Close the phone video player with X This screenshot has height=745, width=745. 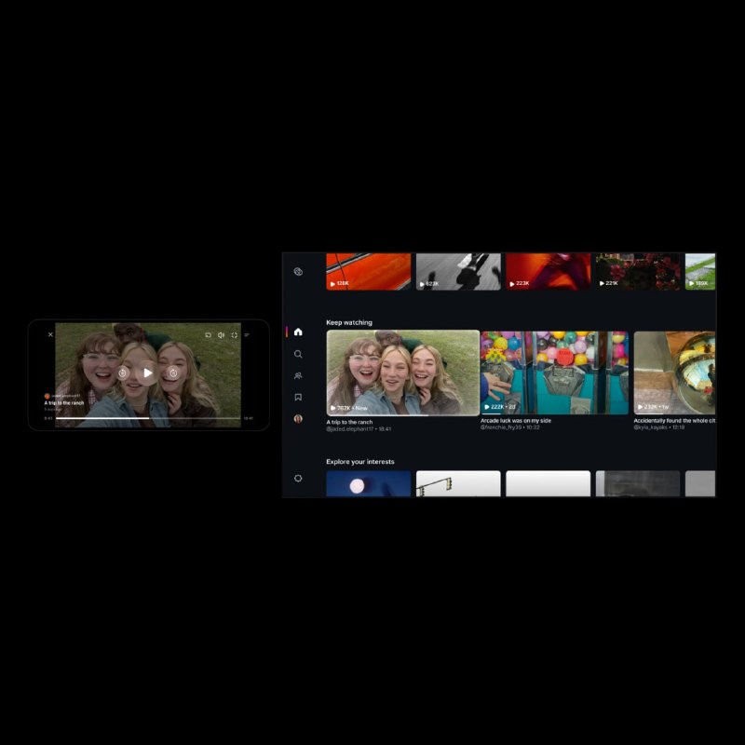[x=50, y=334]
